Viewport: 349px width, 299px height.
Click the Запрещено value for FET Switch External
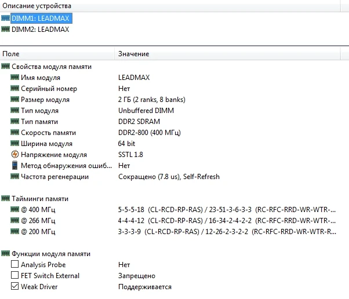(137, 276)
